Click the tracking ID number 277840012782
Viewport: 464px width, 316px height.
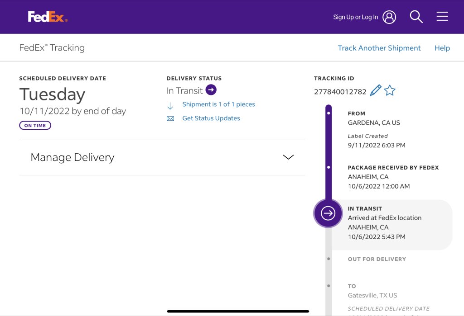[x=340, y=92]
